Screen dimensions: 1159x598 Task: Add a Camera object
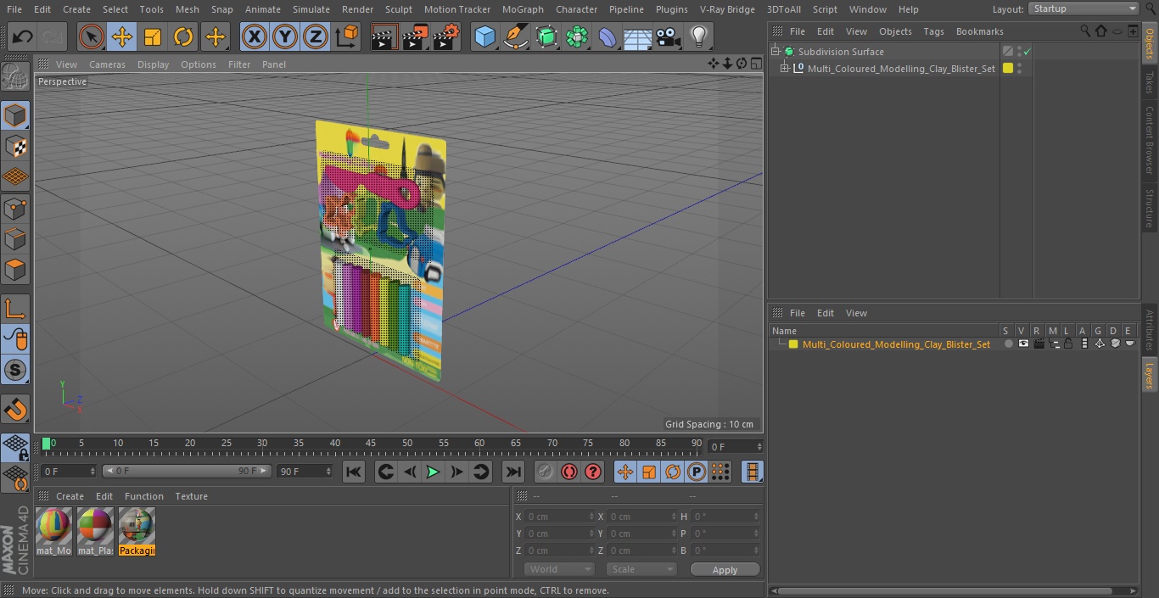click(669, 36)
